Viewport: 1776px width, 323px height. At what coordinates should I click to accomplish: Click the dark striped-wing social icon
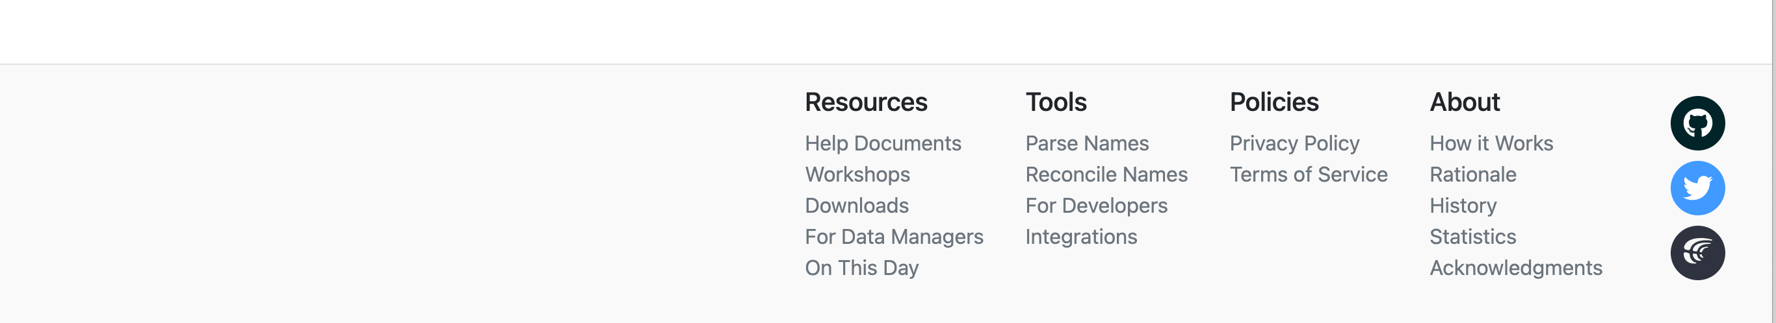pos(1697,253)
